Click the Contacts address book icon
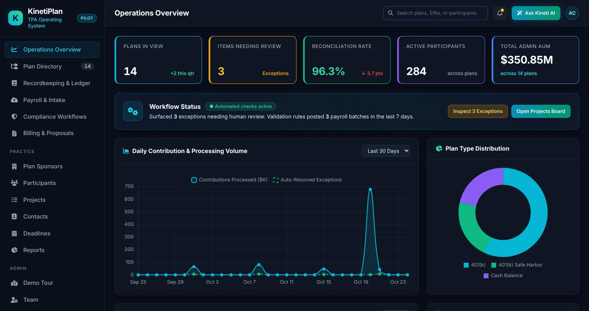 click(14, 216)
